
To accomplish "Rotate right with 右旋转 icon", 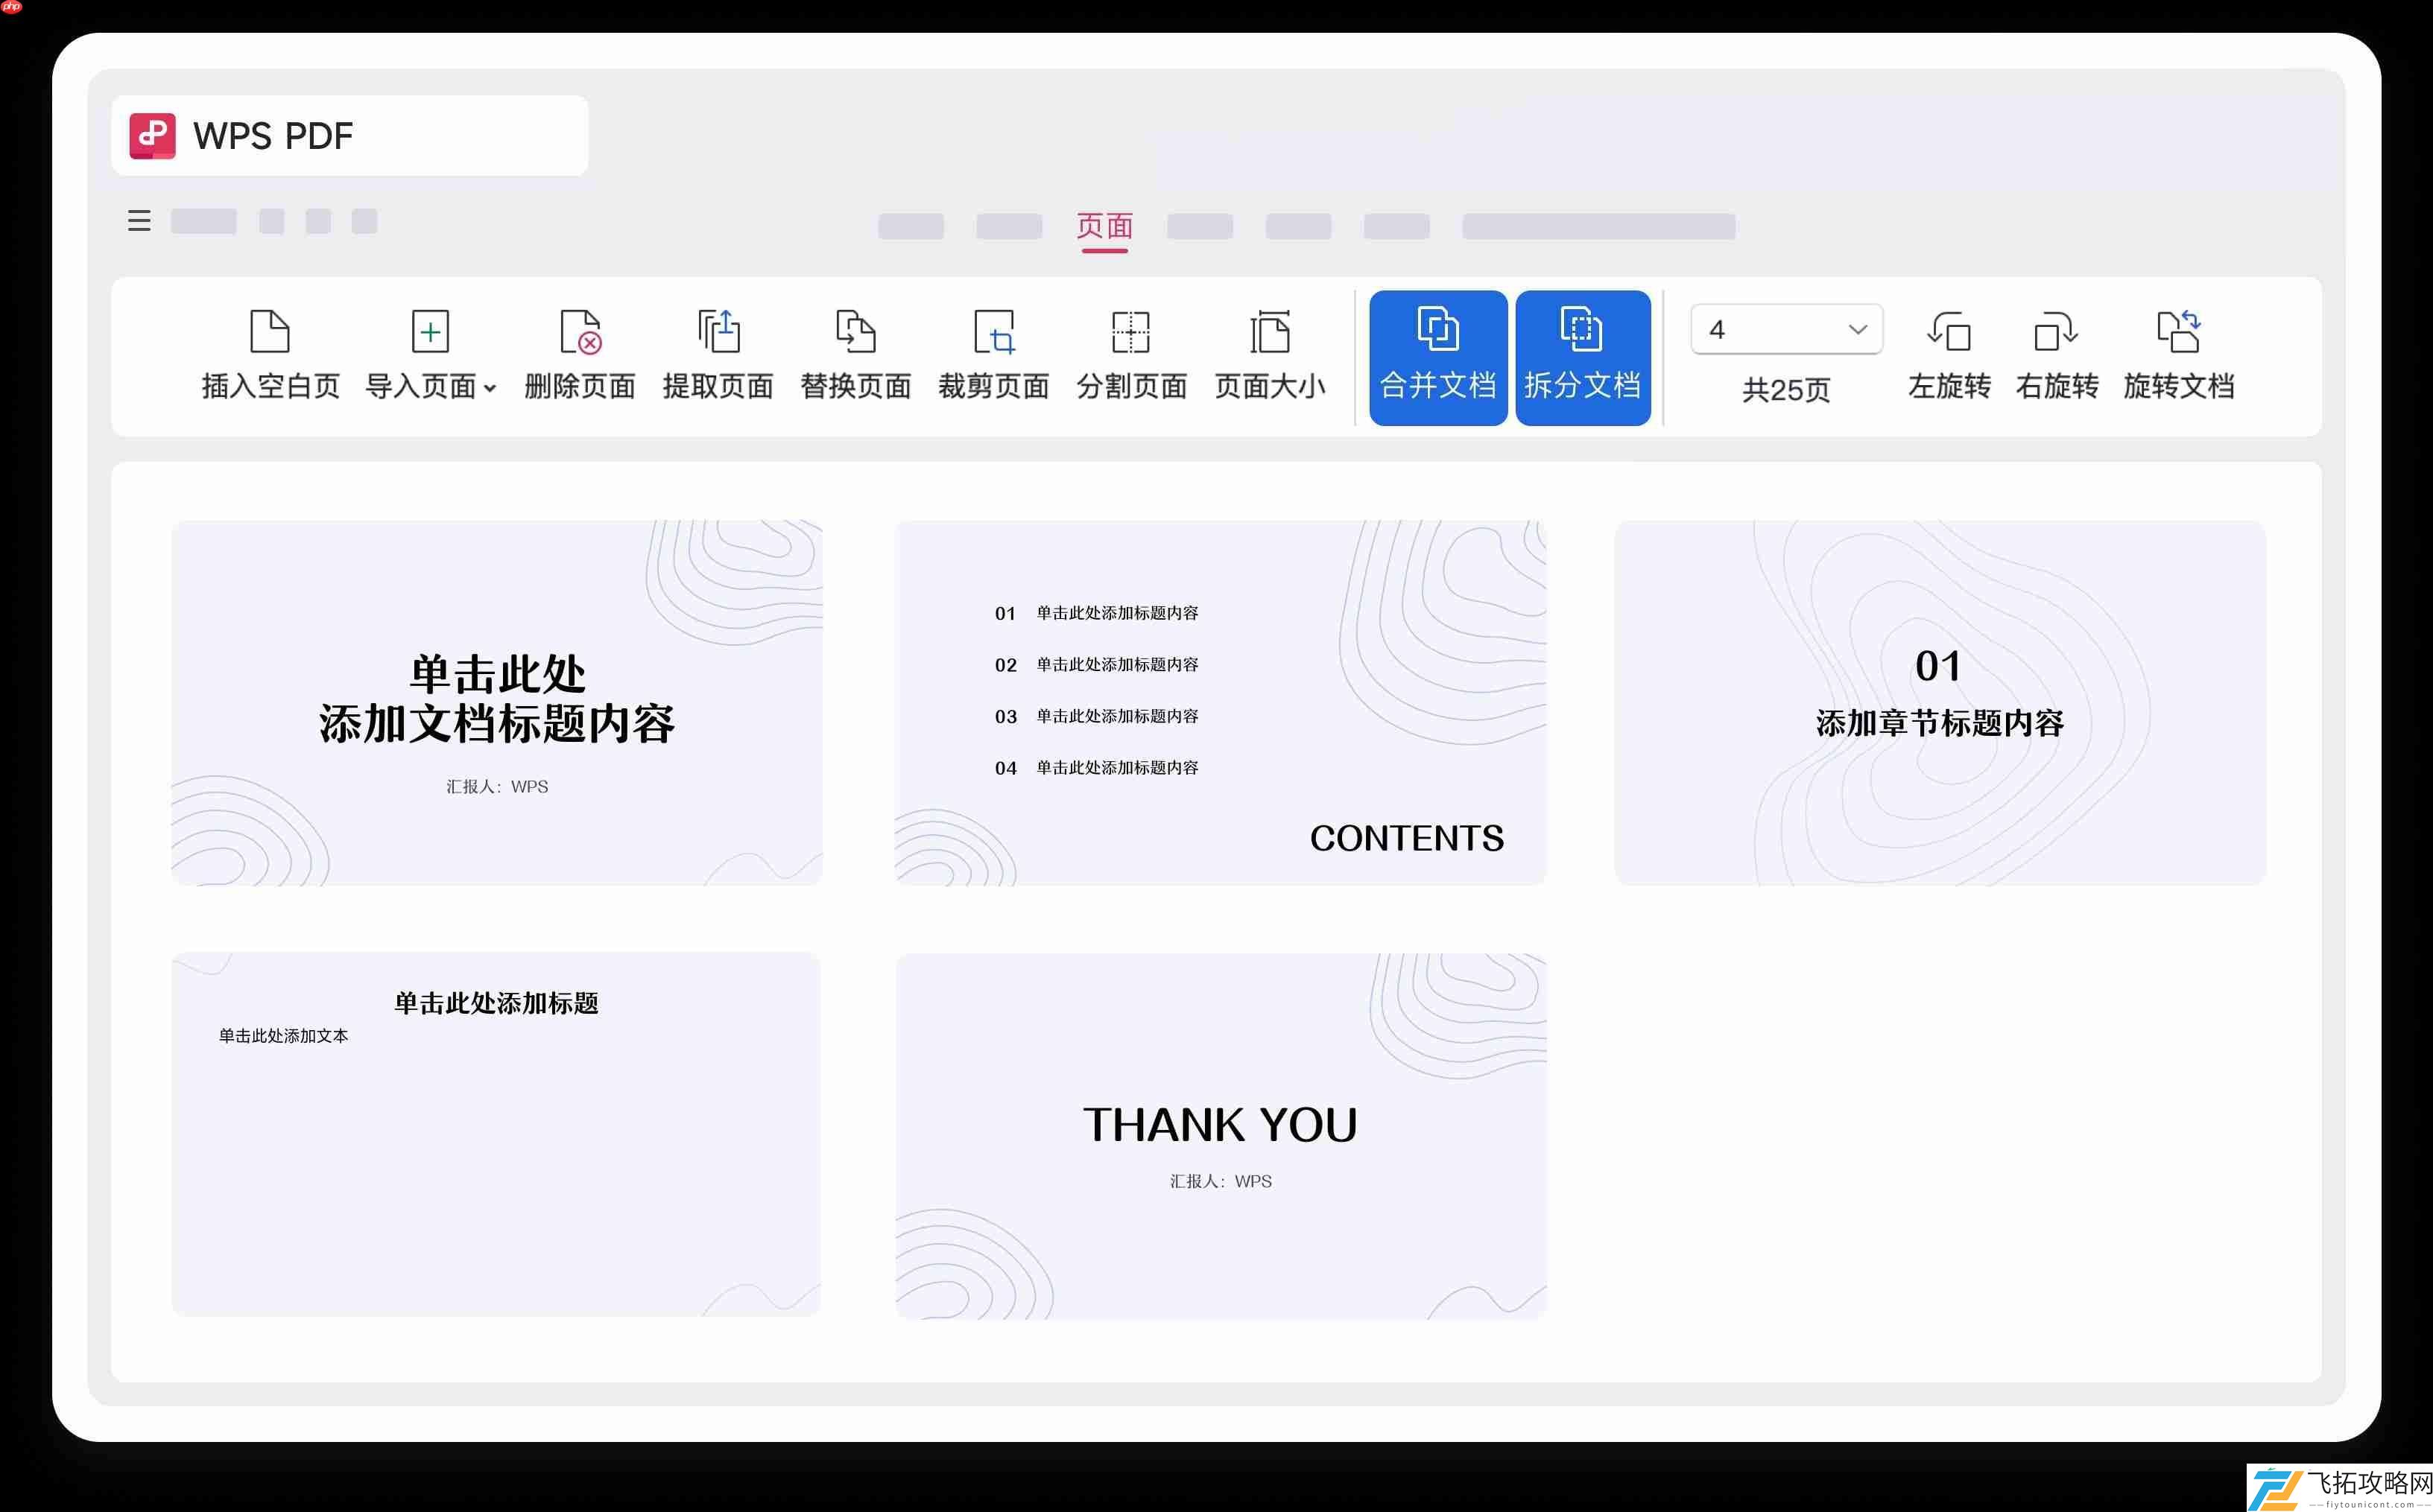I will [x=2056, y=331].
